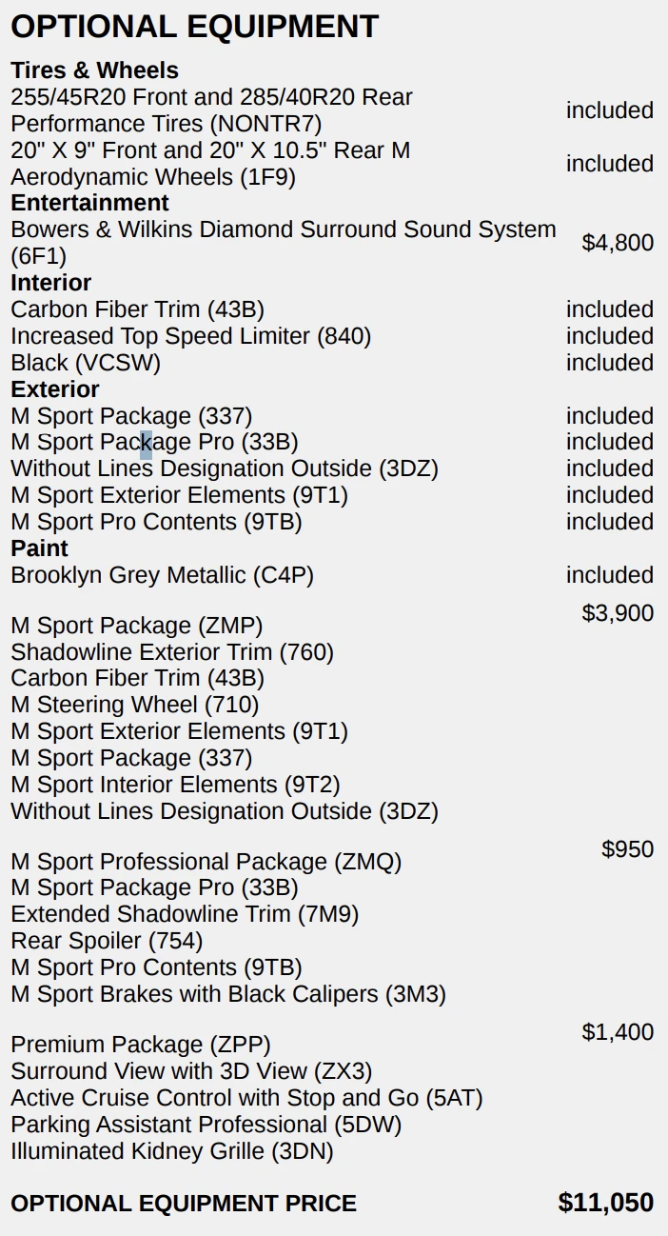Viewport: 668px width, 1236px height.
Task: Select Increased Top Speed Limiter (840) text
Action: 190,336
